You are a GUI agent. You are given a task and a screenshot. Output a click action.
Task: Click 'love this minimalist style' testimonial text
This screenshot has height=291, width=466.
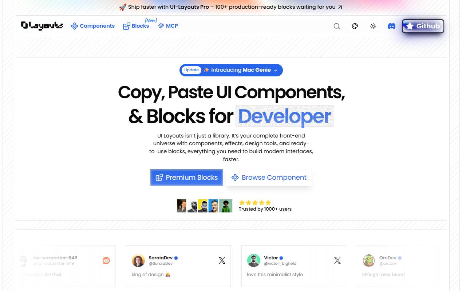[x=275, y=275]
